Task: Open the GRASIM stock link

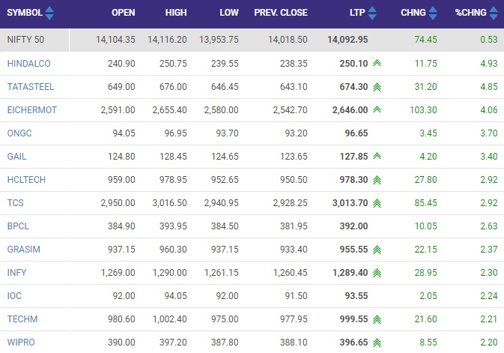Action: (23, 249)
